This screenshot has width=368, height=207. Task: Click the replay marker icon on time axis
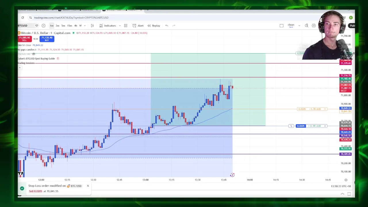click(232, 175)
